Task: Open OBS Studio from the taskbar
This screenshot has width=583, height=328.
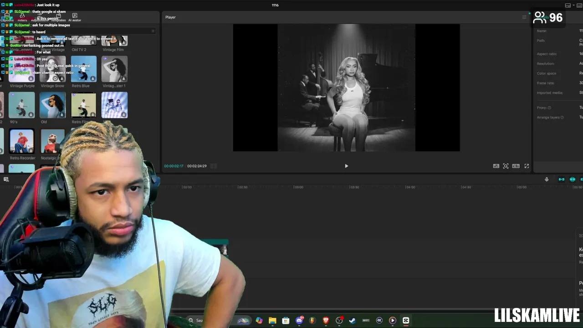Action: point(339,321)
